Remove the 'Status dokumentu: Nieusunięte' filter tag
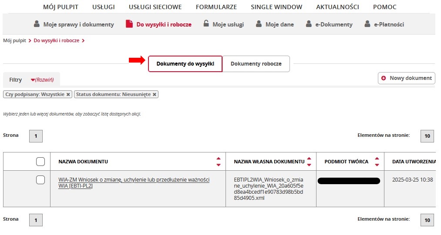Image resolution: width=441 pixels, height=235 pixels. (155, 94)
